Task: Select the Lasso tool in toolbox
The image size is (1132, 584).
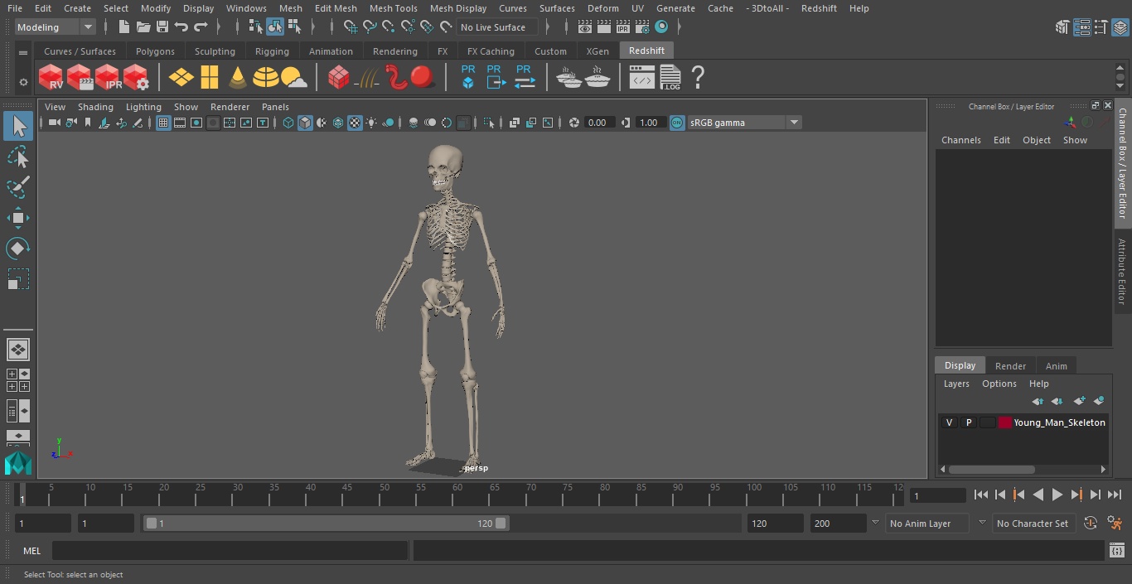Action: [x=17, y=157]
